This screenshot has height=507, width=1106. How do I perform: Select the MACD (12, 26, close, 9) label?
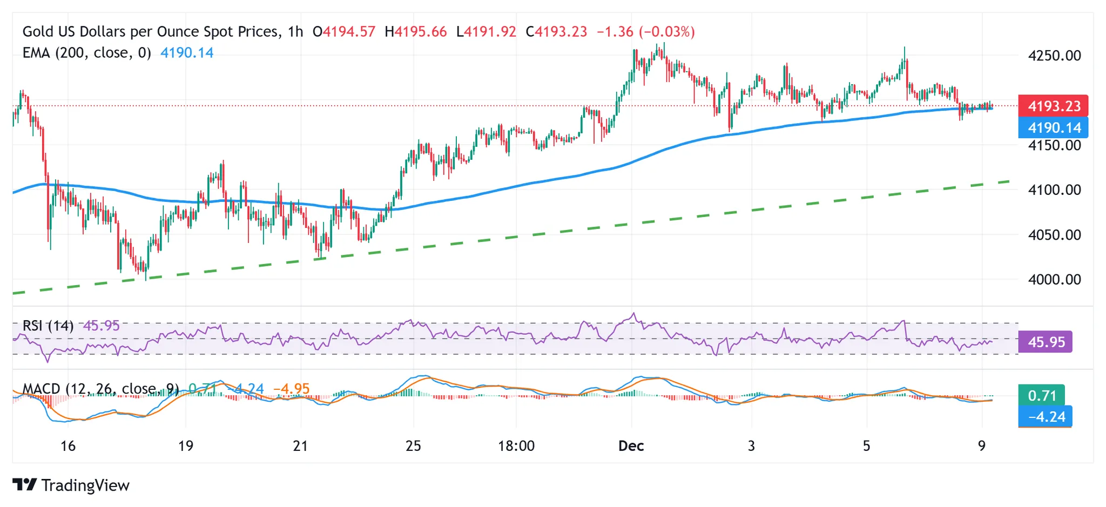click(x=100, y=389)
